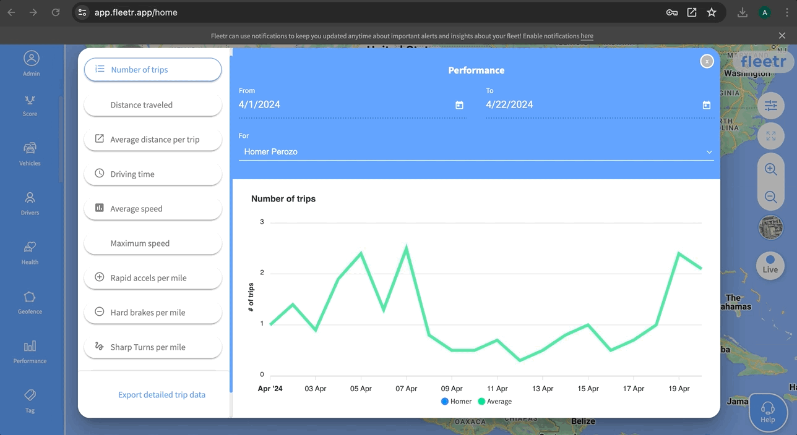Screen dimensions: 797x435
Task: Toggle the Average series in chart legend
Action: tap(494, 402)
